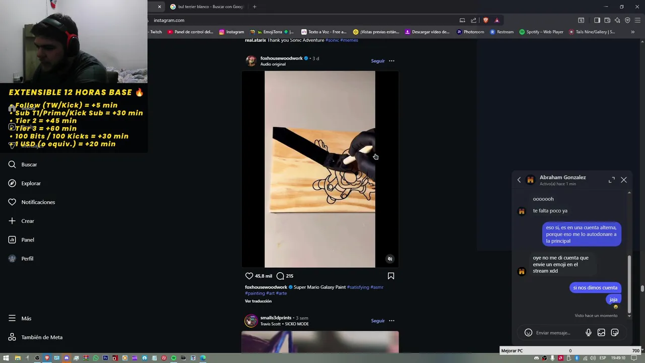Open Photoroom bookmark
Screen dimensions: 645x363
(470, 32)
